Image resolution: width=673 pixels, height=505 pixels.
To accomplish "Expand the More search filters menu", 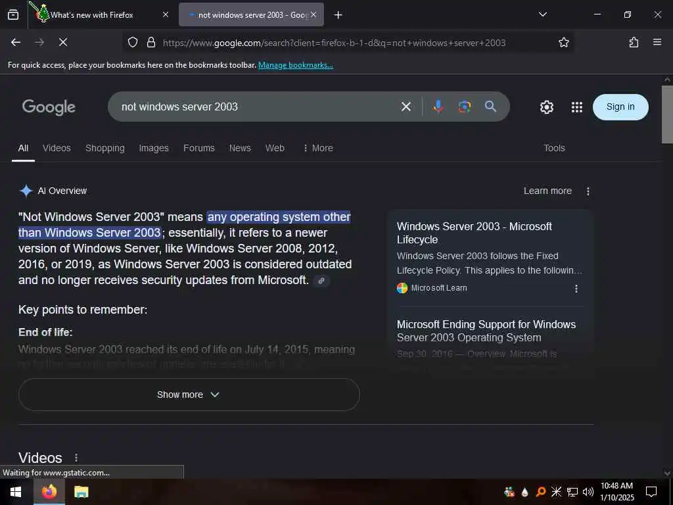I will [x=318, y=148].
